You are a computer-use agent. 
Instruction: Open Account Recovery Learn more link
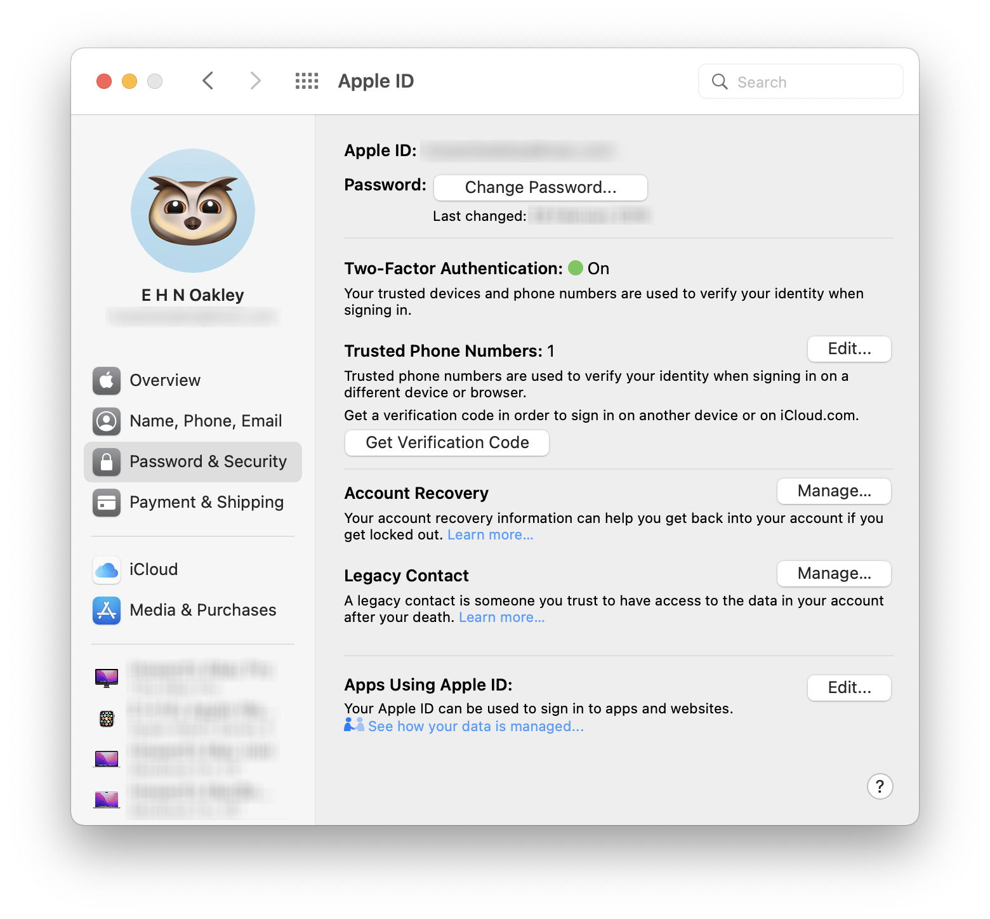pyautogui.click(x=490, y=535)
